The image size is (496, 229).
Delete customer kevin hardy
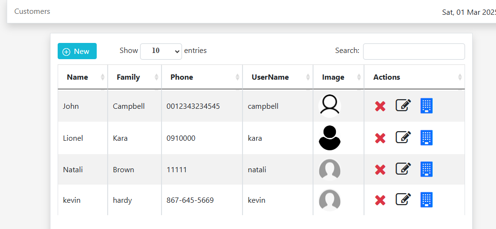(380, 200)
